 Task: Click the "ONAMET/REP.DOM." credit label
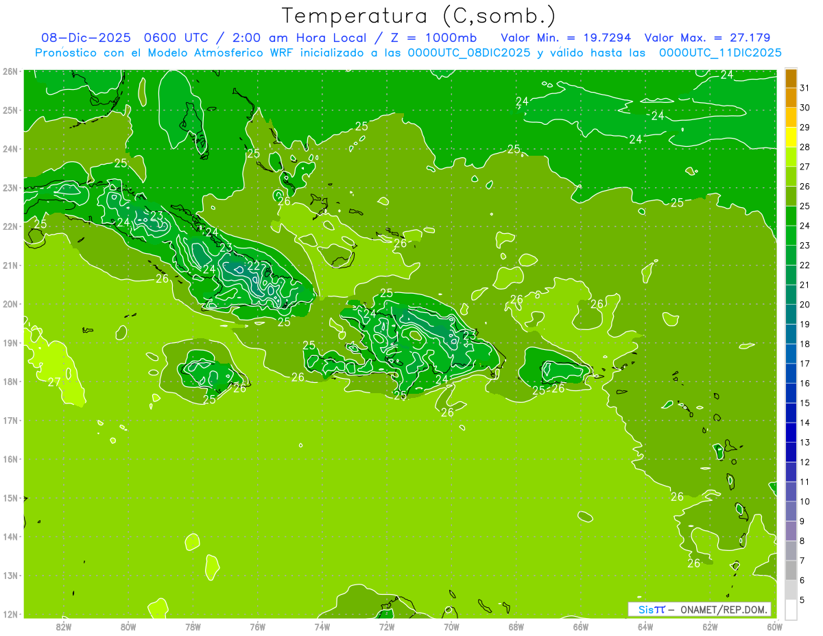click(x=724, y=609)
